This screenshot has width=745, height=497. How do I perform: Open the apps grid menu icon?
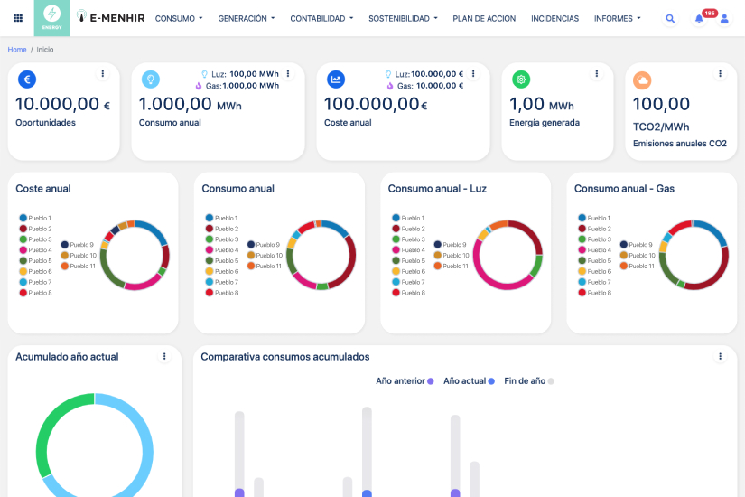pyautogui.click(x=18, y=18)
